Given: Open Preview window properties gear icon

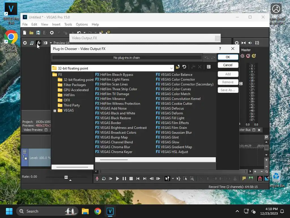Looking at the screenshot, I should click(25, 43).
